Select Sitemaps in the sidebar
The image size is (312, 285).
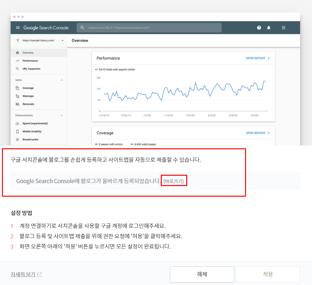pyautogui.click(x=39, y=96)
